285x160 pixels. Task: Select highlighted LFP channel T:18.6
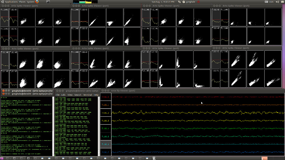point(105,144)
